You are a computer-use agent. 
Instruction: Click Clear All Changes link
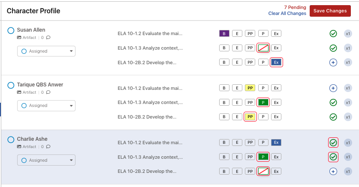coord(287,13)
